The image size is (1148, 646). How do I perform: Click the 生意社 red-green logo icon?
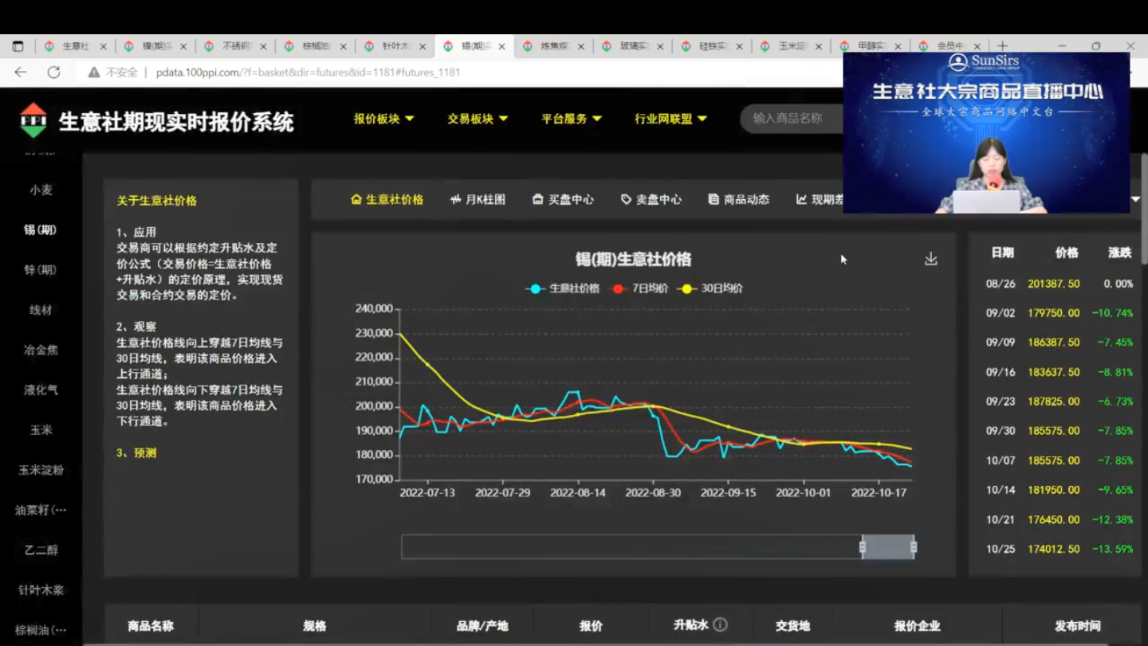click(x=33, y=121)
